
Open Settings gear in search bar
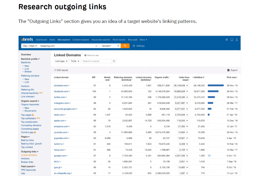pos(139,46)
